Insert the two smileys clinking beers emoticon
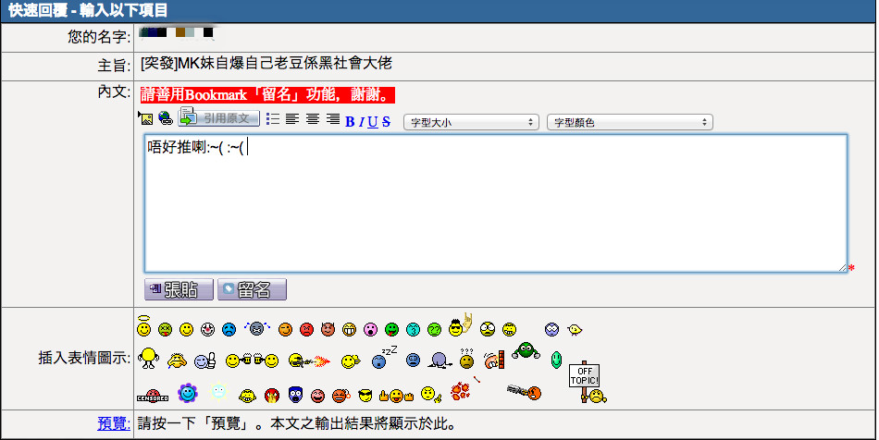The image size is (879, 440). pos(253,361)
